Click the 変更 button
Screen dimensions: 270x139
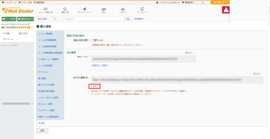42,130
